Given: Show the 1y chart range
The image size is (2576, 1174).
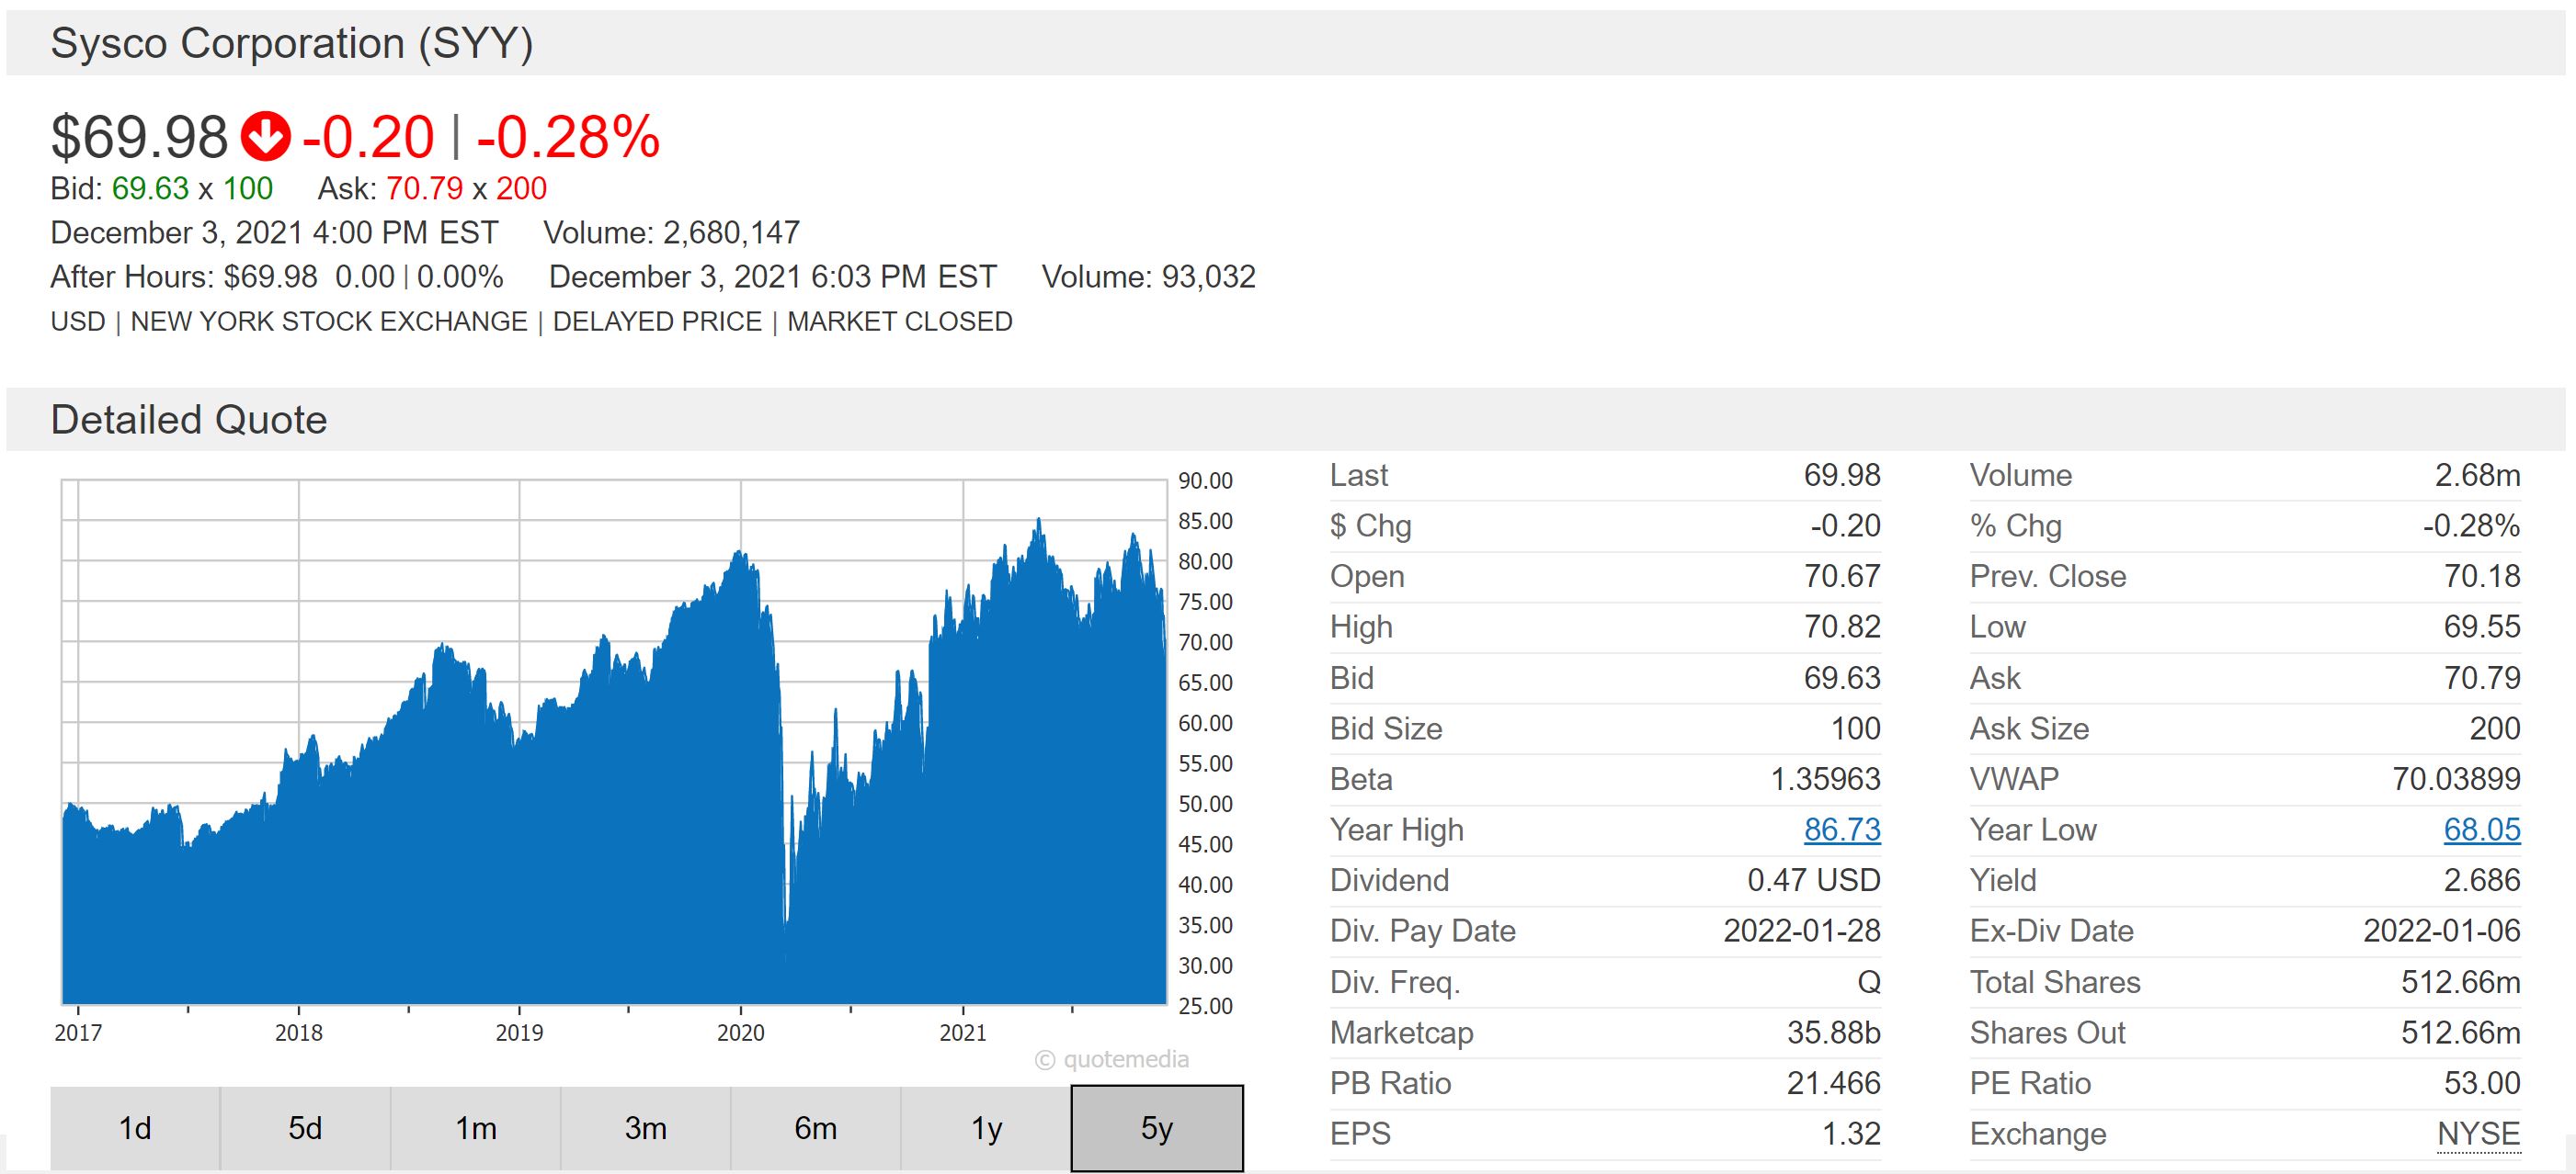Looking at the screenshot, I should 986,1128.
